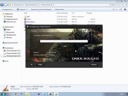Minimize the Dark Souls II installer window

coord(97,26)
